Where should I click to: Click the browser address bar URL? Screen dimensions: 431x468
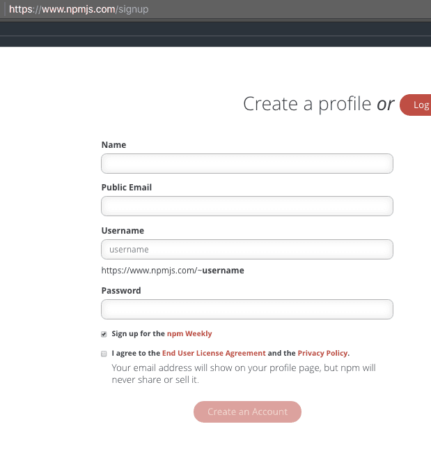coord(79,10)
